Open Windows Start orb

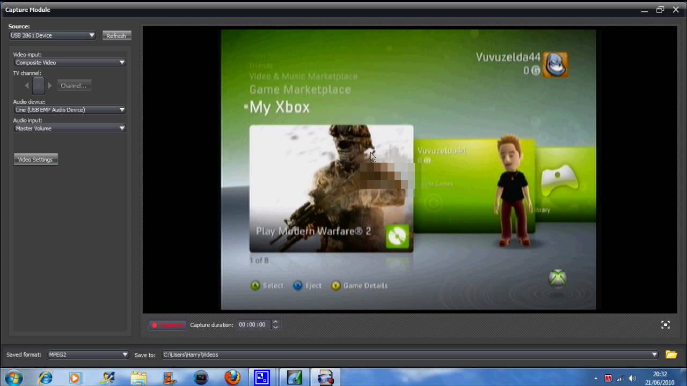tap(14, 377)
